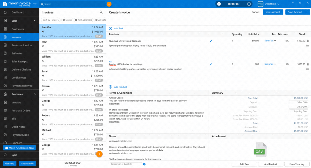Open the Sort By Date dropdown
The image size is (311, 168).
(x=51, y=20)
